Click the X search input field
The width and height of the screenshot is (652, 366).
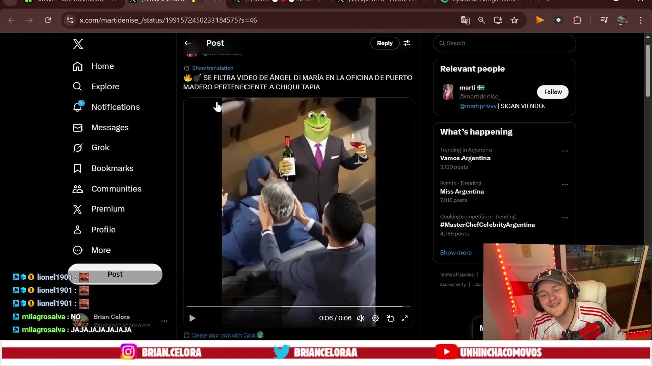[x=504, y=43]
